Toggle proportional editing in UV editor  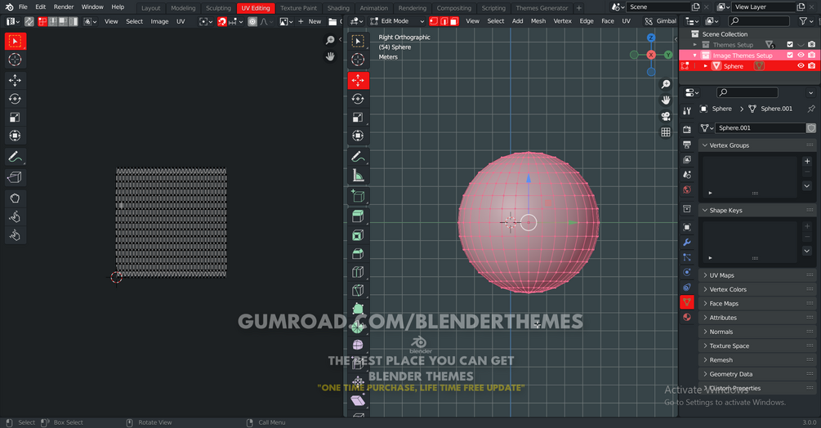click(x=252, y=21)
